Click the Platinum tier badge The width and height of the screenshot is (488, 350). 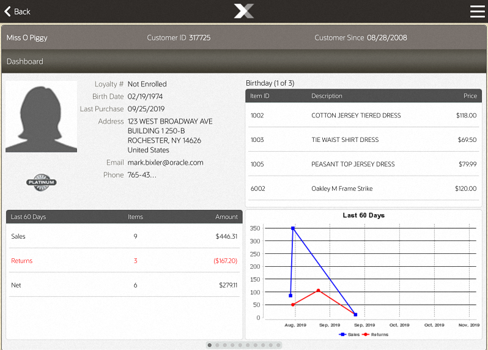pyautogui.click(x=42, y=182)
